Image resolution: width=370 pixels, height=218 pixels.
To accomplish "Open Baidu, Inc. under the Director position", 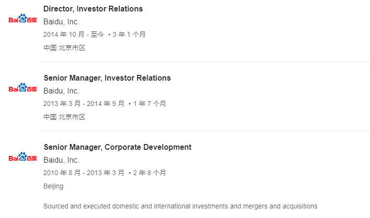I will [x=61, y=21].
